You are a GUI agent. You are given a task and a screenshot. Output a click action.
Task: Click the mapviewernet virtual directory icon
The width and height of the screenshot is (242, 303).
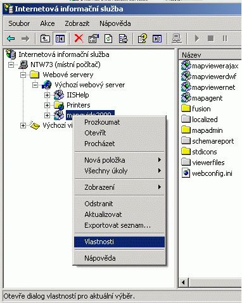tap(186, 87)
